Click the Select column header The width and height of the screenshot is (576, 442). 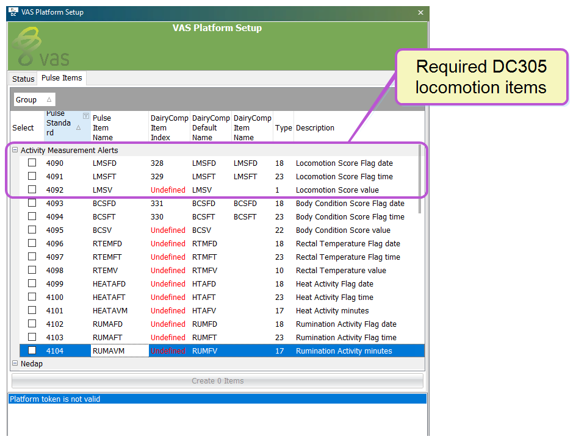(26, 127)
